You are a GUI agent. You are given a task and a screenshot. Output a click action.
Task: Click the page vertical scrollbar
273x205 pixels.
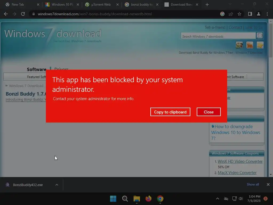[271, 40]
